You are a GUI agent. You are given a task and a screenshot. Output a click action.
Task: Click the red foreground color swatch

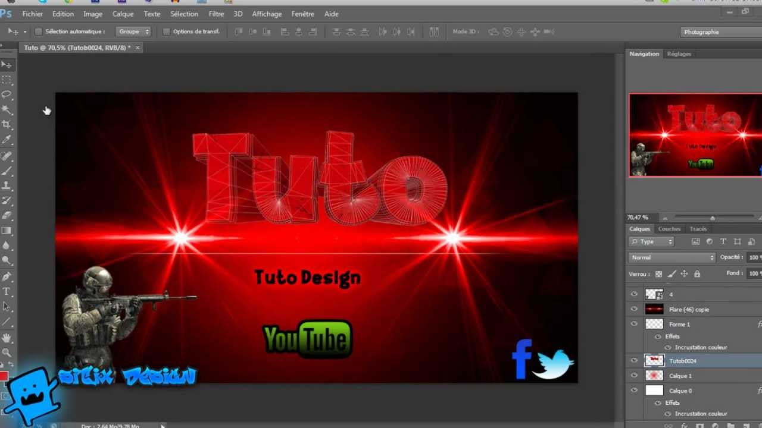(x=4, y=376)
